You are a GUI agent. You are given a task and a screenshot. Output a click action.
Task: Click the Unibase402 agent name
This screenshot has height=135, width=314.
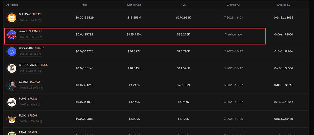pos(26,48)
